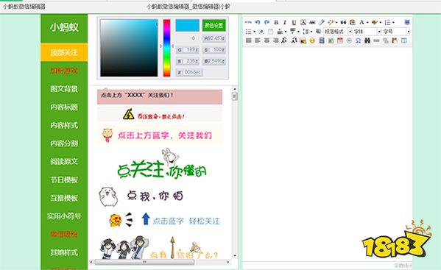
Task: Click the eraser clear-format icon
Action: (x=322, y=22)
